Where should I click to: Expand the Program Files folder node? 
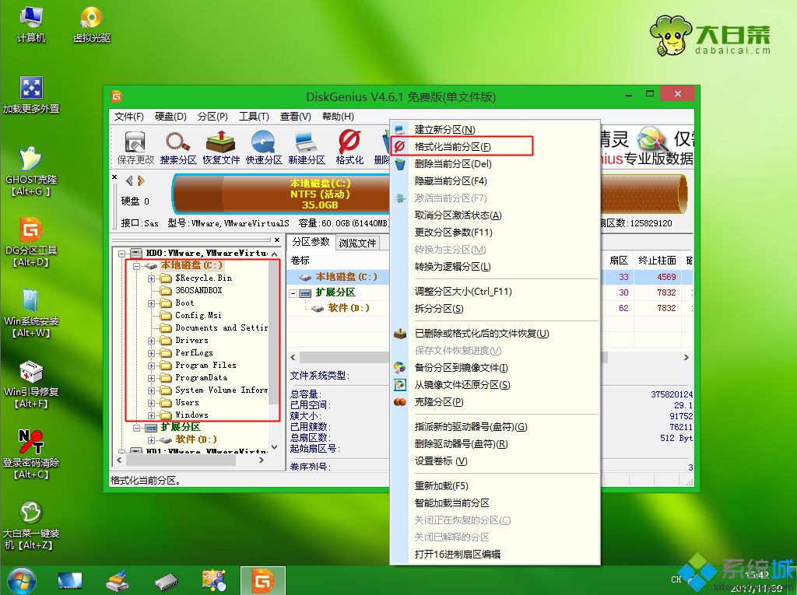pos(152,366)
